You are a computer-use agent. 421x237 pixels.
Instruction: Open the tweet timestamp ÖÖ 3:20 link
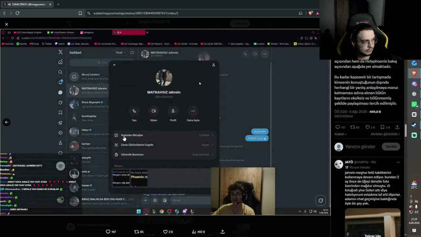(351, 112)
